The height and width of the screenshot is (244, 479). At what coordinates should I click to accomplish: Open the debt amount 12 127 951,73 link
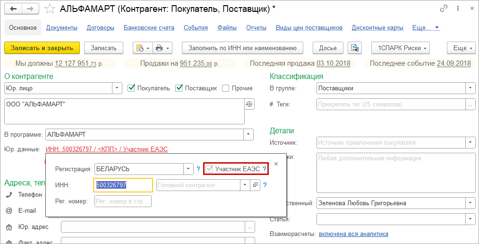coord(76,63)
